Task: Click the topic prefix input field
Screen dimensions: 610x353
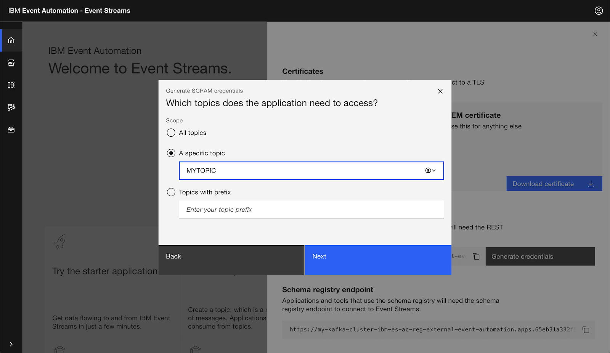Action: [x=311, y=210]
